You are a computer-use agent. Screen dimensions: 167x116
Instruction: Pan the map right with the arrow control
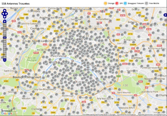pos(7,14)
